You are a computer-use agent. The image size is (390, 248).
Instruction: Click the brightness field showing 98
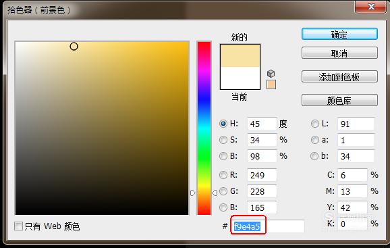(262, 156)
